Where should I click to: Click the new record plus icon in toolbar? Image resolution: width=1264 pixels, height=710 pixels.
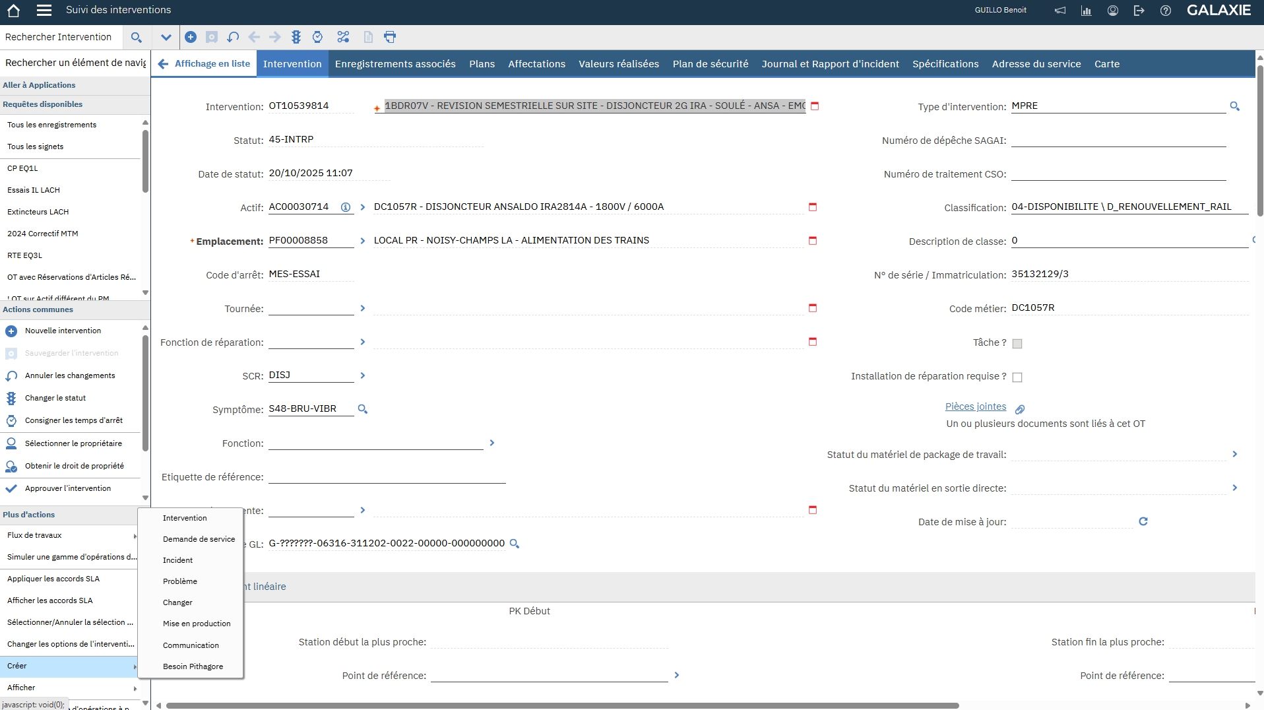coord(191,37)
